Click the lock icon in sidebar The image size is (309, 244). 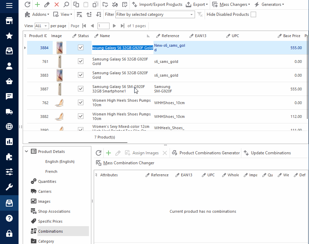(9, 233)
